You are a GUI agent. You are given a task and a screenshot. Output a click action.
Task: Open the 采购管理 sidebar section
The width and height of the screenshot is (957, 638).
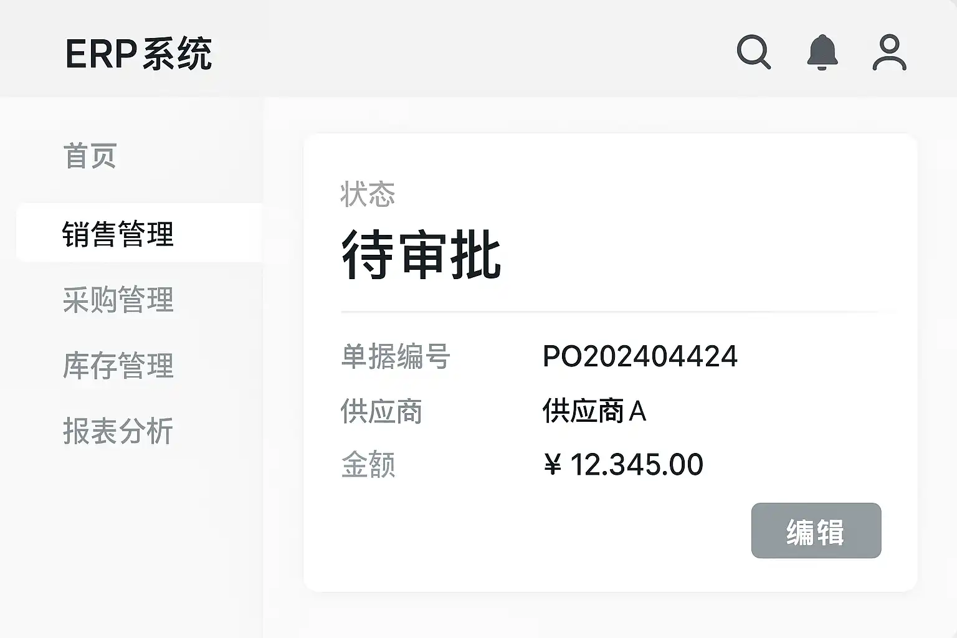[118, 300]
